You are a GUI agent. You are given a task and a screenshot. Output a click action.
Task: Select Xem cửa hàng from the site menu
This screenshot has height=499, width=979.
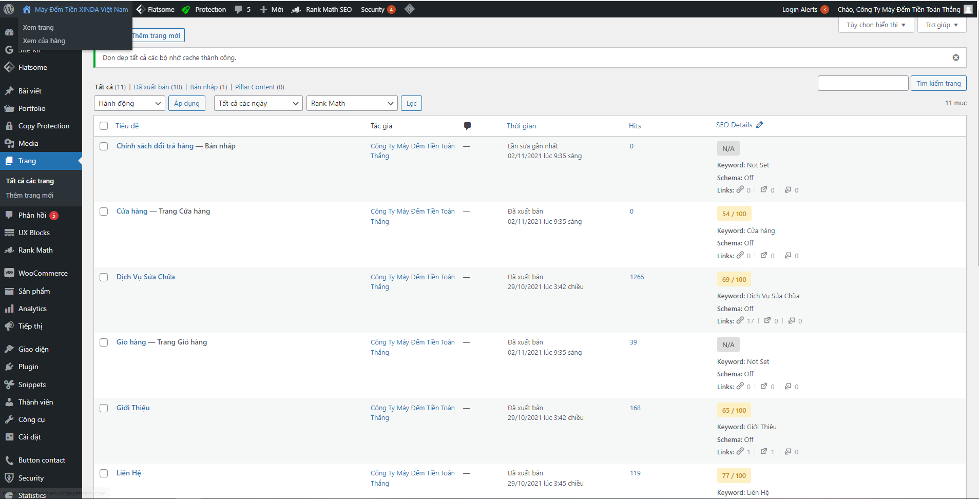(44, 41)
